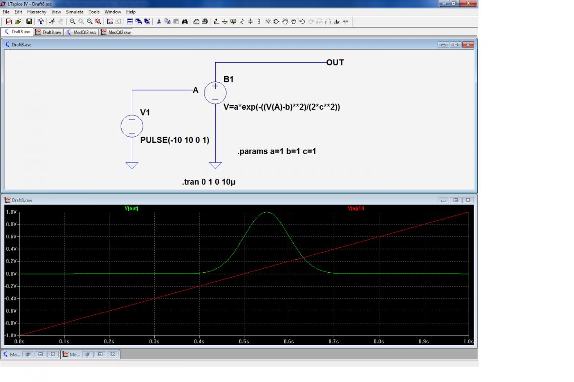574x382 pixels.
Task: Click the B1 V=a*exp(...) expression text
Action: 282,107
